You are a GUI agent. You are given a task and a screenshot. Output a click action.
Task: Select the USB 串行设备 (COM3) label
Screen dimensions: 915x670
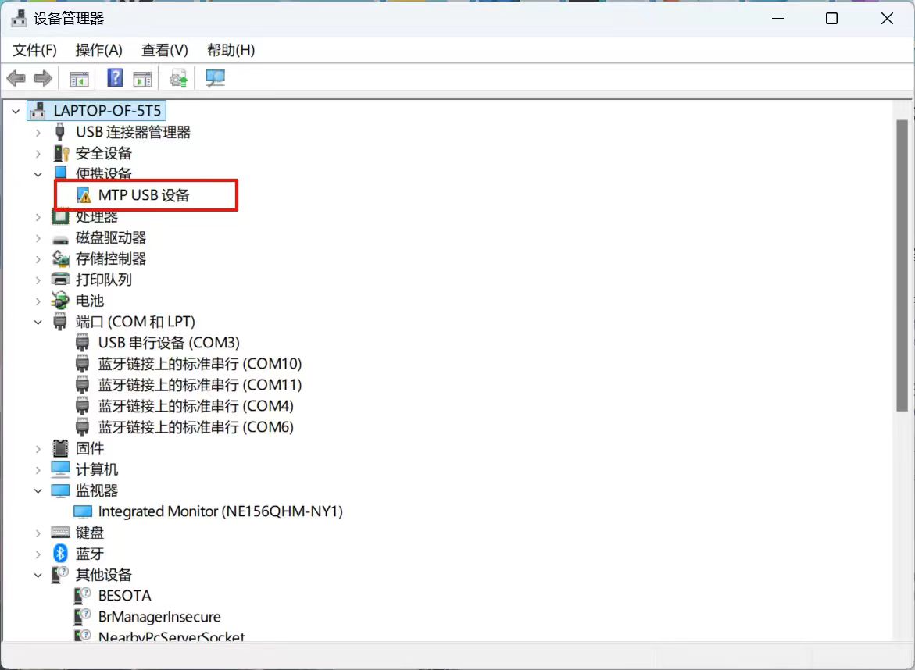coord(169,343)
